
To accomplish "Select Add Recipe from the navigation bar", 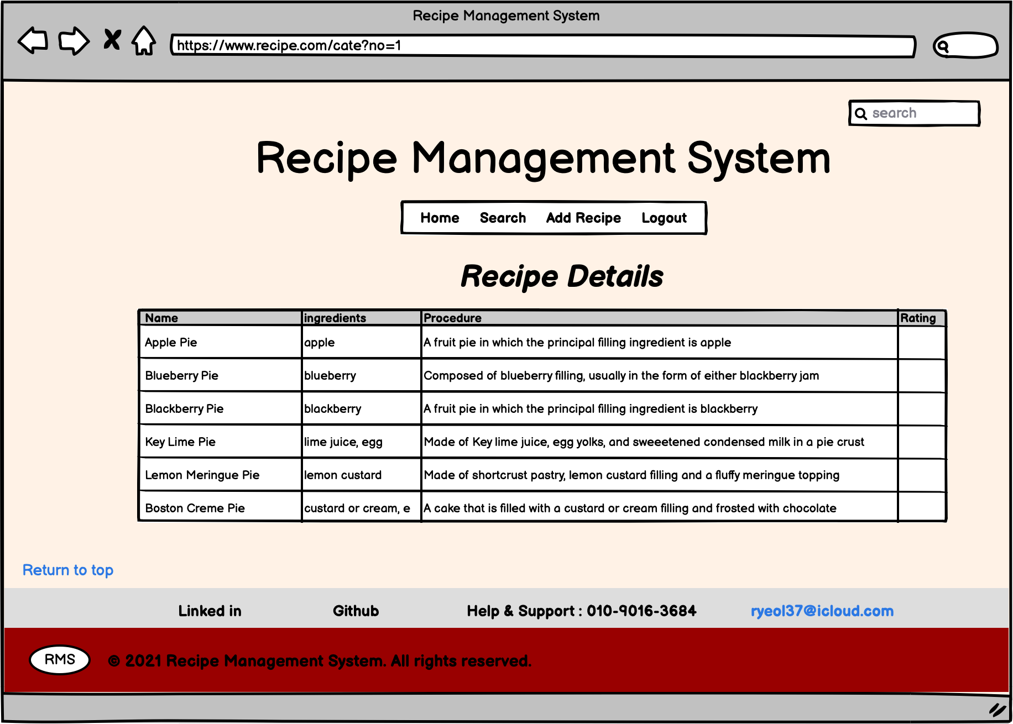I will 583,218.
